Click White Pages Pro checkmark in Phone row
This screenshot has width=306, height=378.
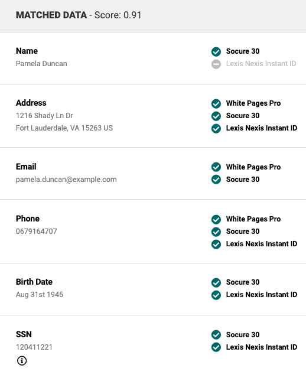point(216,219)
